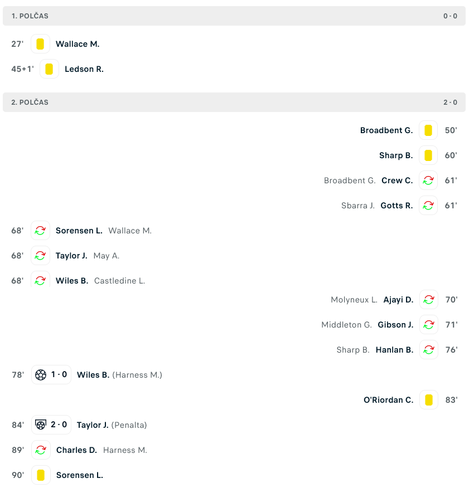Click Wallace M. yellow card icon at 27'
Image resolution: width=469 pixels, height=493 pixels.
pyautogui.click(x=40, y=44)
